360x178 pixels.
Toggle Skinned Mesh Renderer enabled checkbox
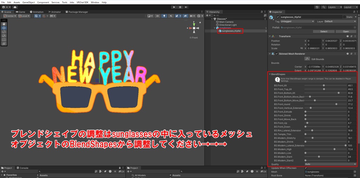(x=276, y=54)
